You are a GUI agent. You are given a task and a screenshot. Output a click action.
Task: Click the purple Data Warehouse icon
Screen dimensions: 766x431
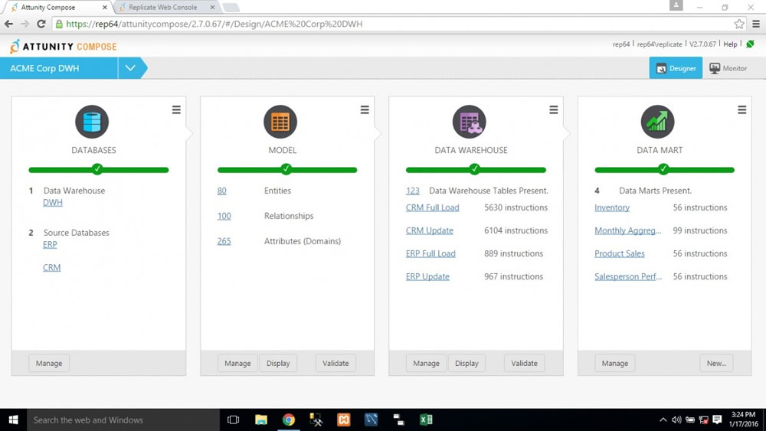click(470, 122)
